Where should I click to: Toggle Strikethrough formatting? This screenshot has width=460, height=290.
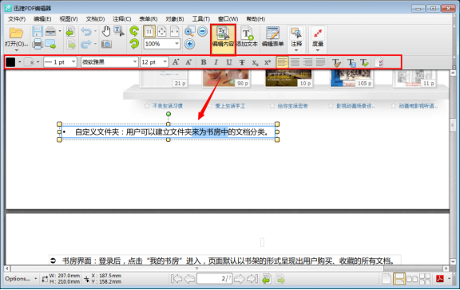pos(242,62)
